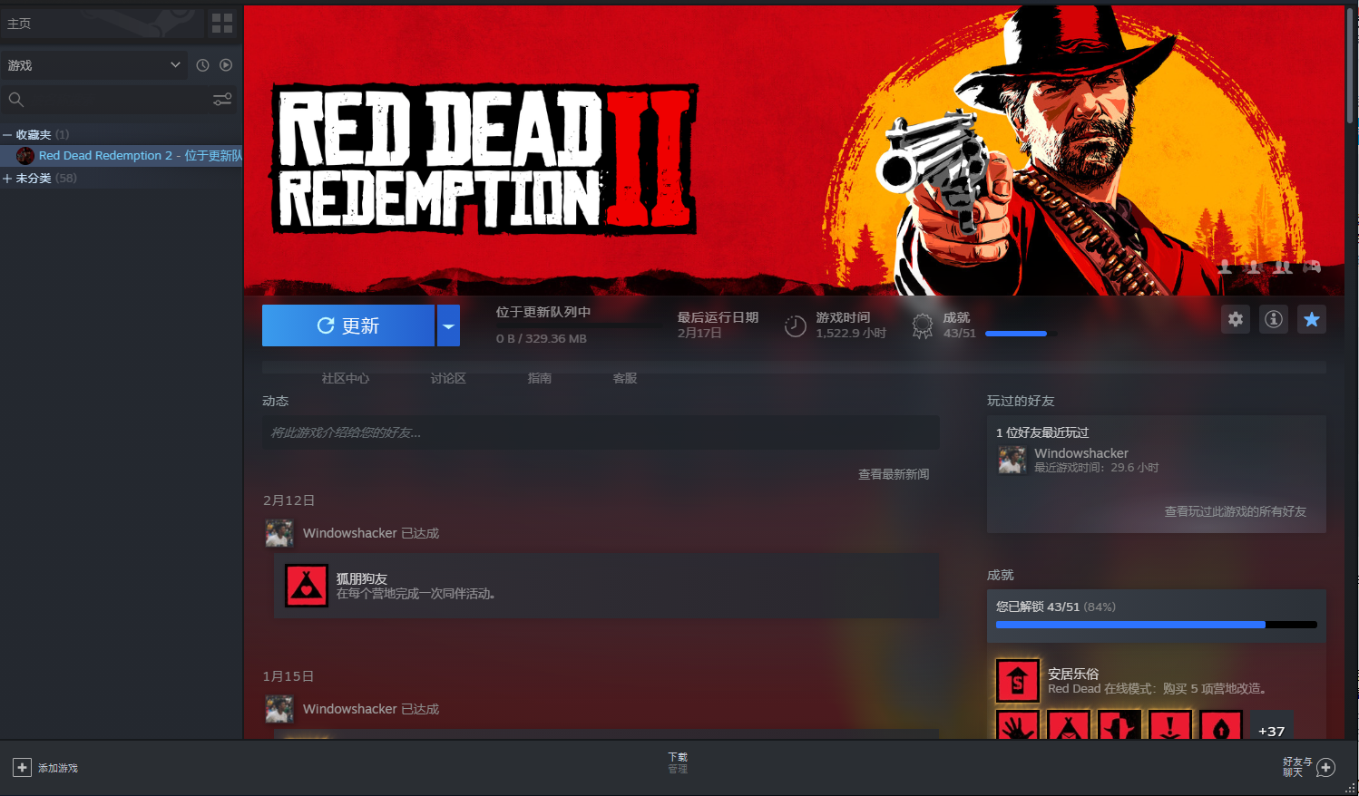
Task: Open the 客服 tab
Action: [625, 378]
